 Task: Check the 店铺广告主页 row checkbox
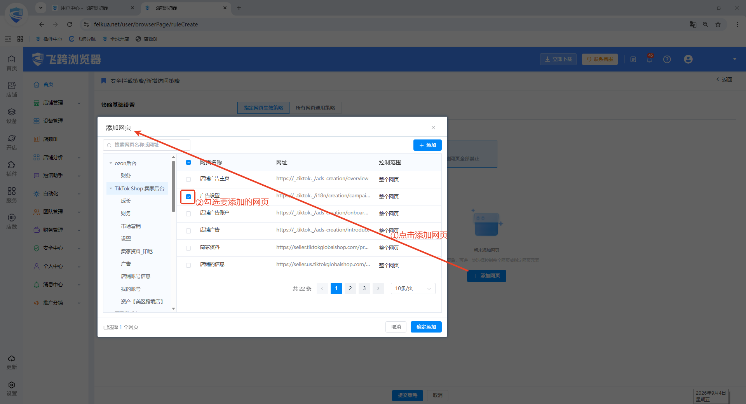click(188, 179)
